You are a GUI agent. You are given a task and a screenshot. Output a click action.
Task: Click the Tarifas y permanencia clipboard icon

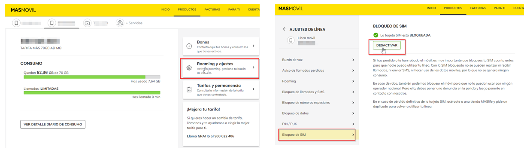(189, 89)
